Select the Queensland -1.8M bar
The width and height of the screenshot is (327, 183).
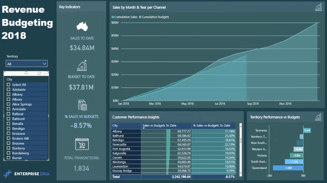pyautogui.click(x=288, y=168)
